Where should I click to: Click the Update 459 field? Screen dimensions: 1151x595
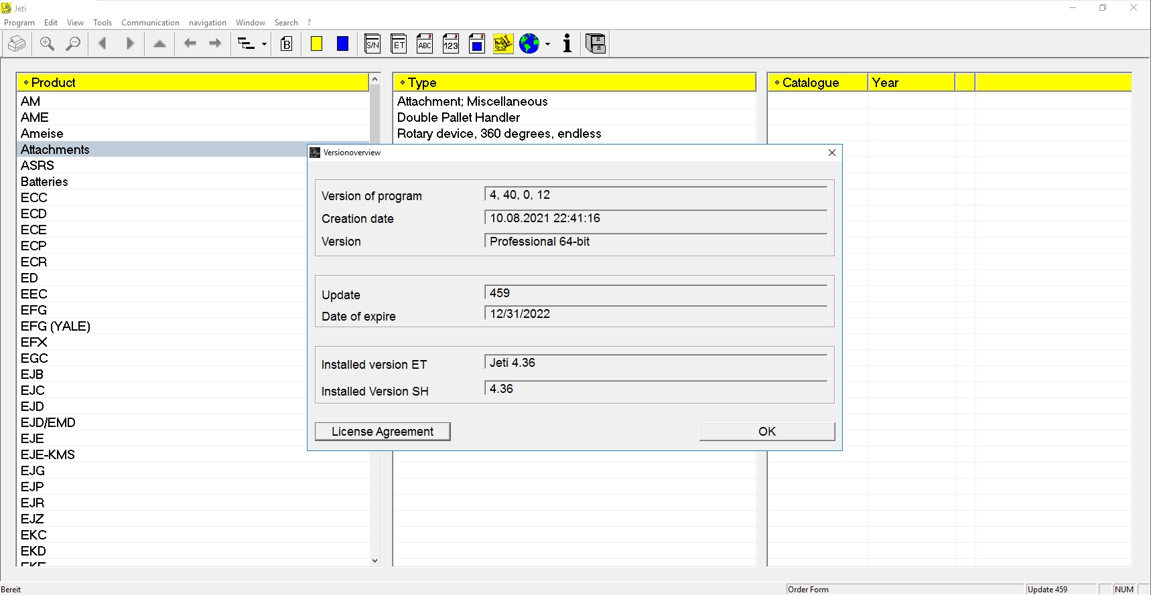pyautogui.click(x=656, y=293)
